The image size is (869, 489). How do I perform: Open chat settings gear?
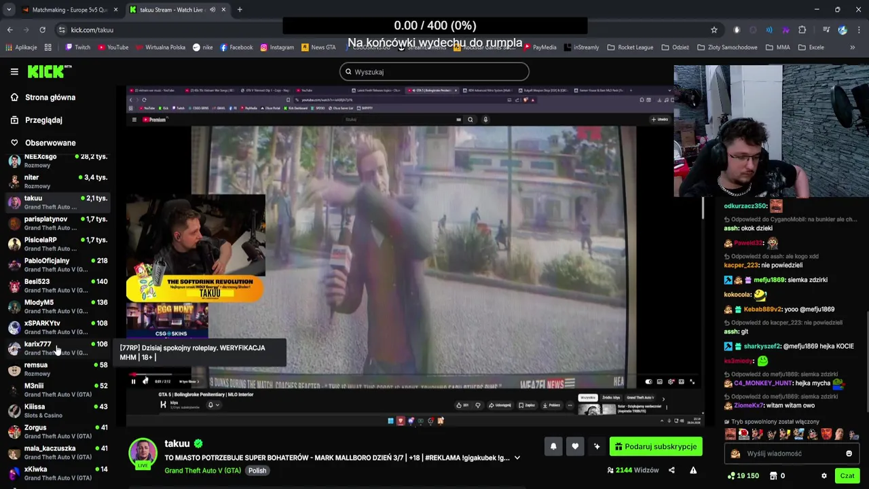[824, 476]
